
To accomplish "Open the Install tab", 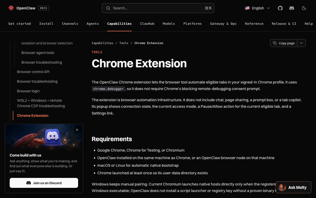I will point(46,23).
